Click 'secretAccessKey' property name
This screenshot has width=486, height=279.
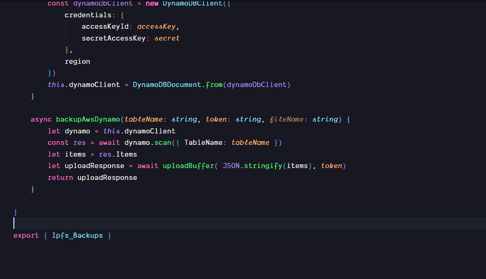pyautogui.click(x=113, y=38)
